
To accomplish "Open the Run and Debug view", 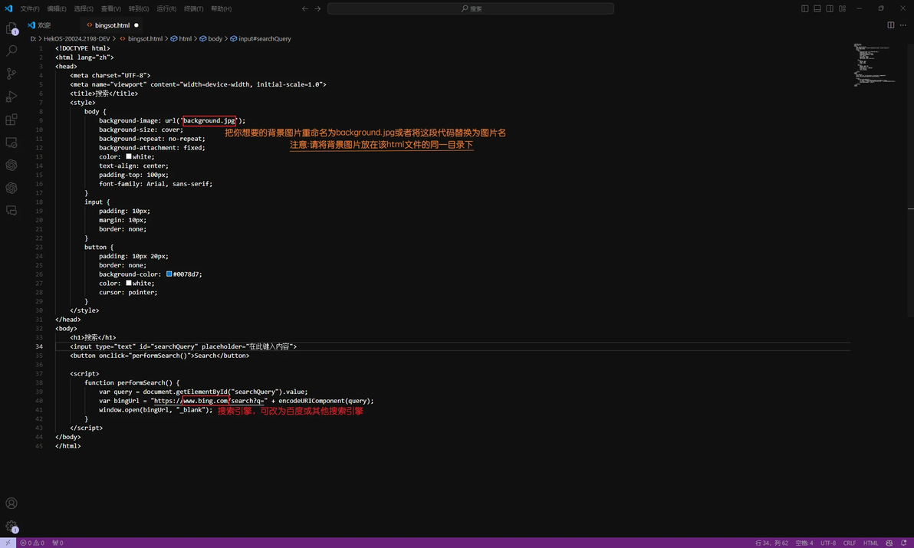I will 11,96.
